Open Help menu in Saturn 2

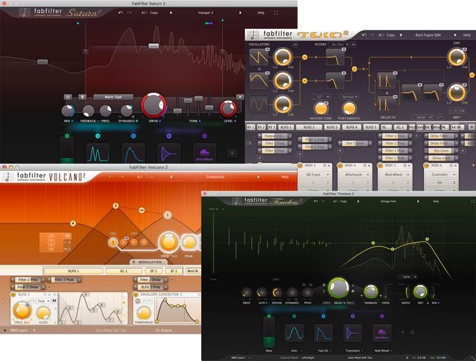coord(261,13)
